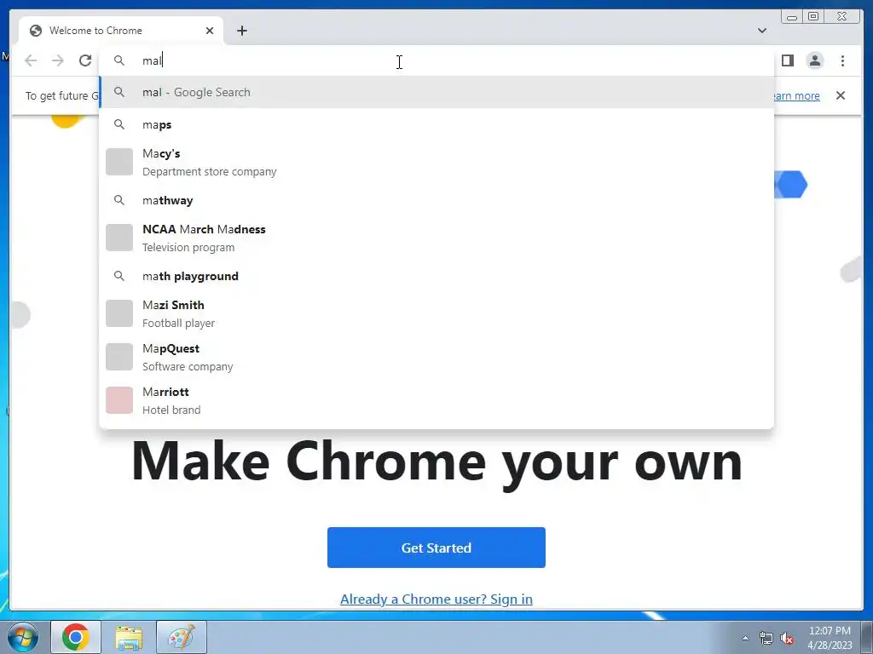Open 'Already a Chrome user? Sign in'

(x=436, y=599)
